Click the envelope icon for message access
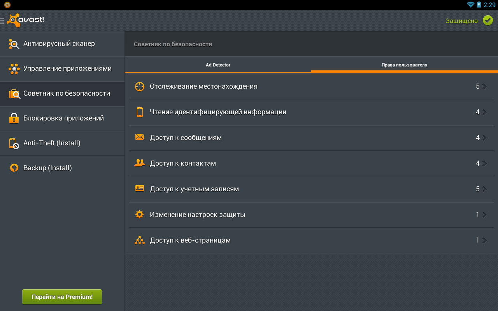 pyautogui.click(x=139, y=137)
